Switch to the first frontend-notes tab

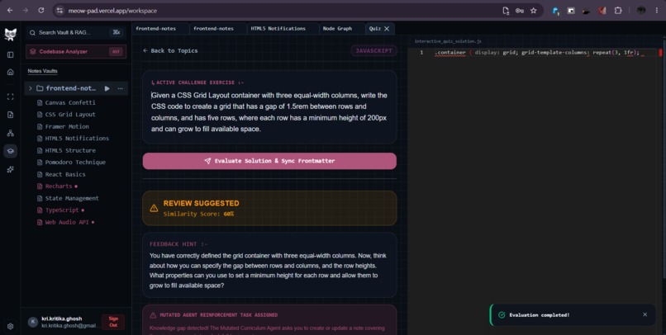click(160, 28)
